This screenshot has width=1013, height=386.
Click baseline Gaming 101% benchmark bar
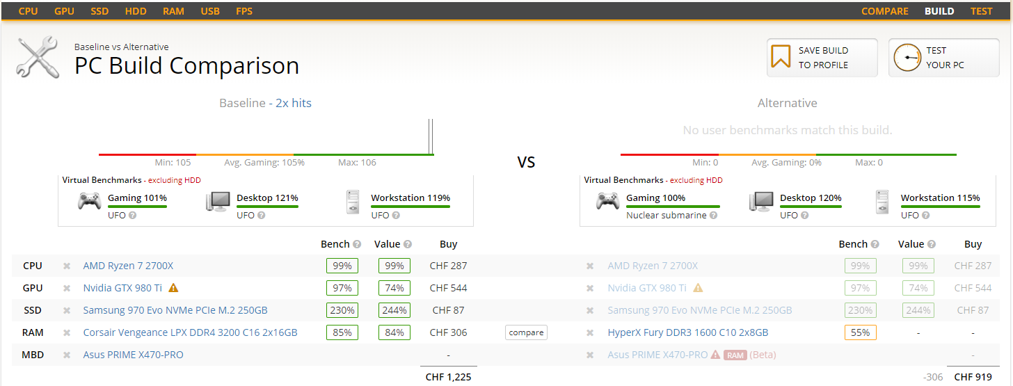coord(137,207)
